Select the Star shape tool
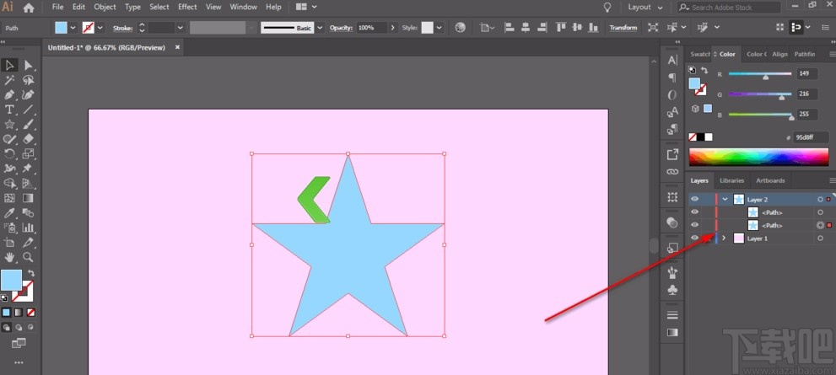836x375 pixels. click(x=9, y=125)
